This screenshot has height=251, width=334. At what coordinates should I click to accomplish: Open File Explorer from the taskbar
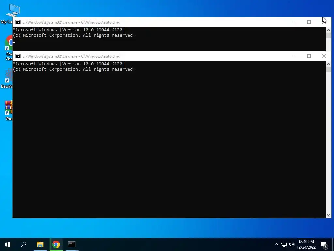click(x=40, y=244)
